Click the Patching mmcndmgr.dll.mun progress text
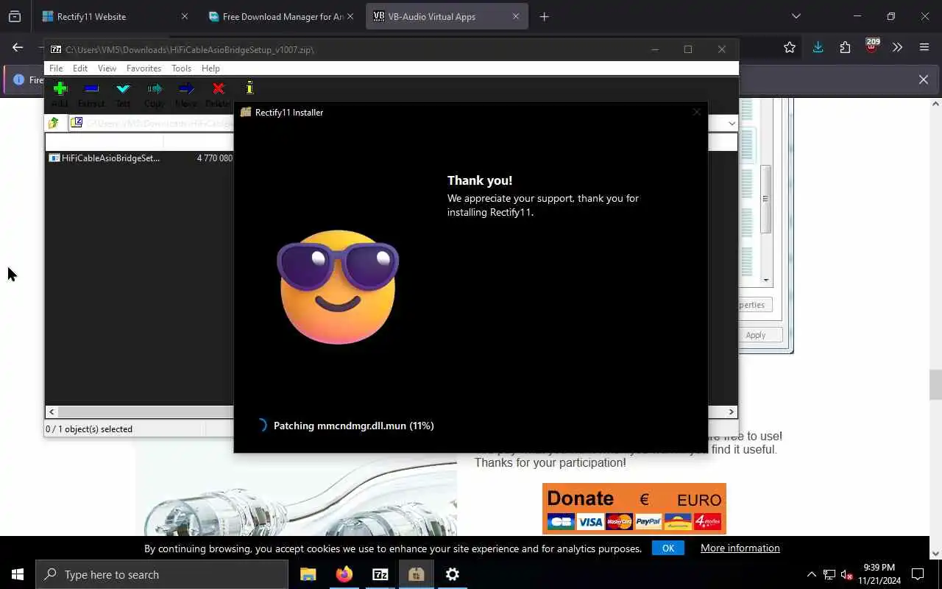This screenshot has height=589, width=942. [353, 426]
